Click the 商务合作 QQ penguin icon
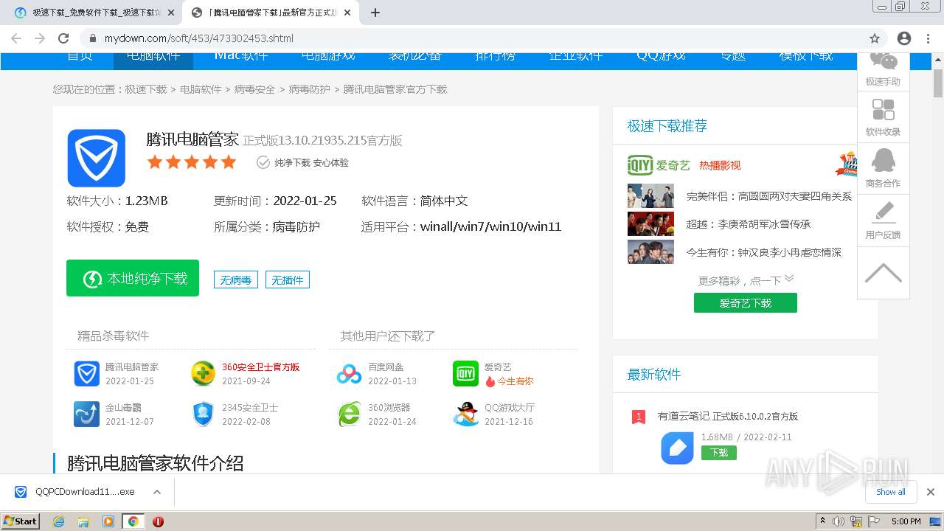The height and width of the screenshot is (531, 944). [883, 161]
